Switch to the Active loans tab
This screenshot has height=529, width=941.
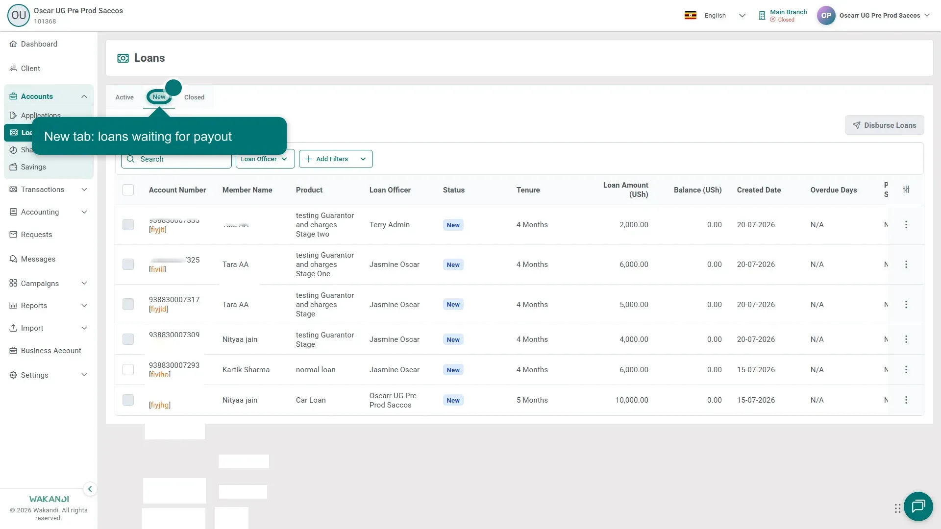[x=124, y=97]
